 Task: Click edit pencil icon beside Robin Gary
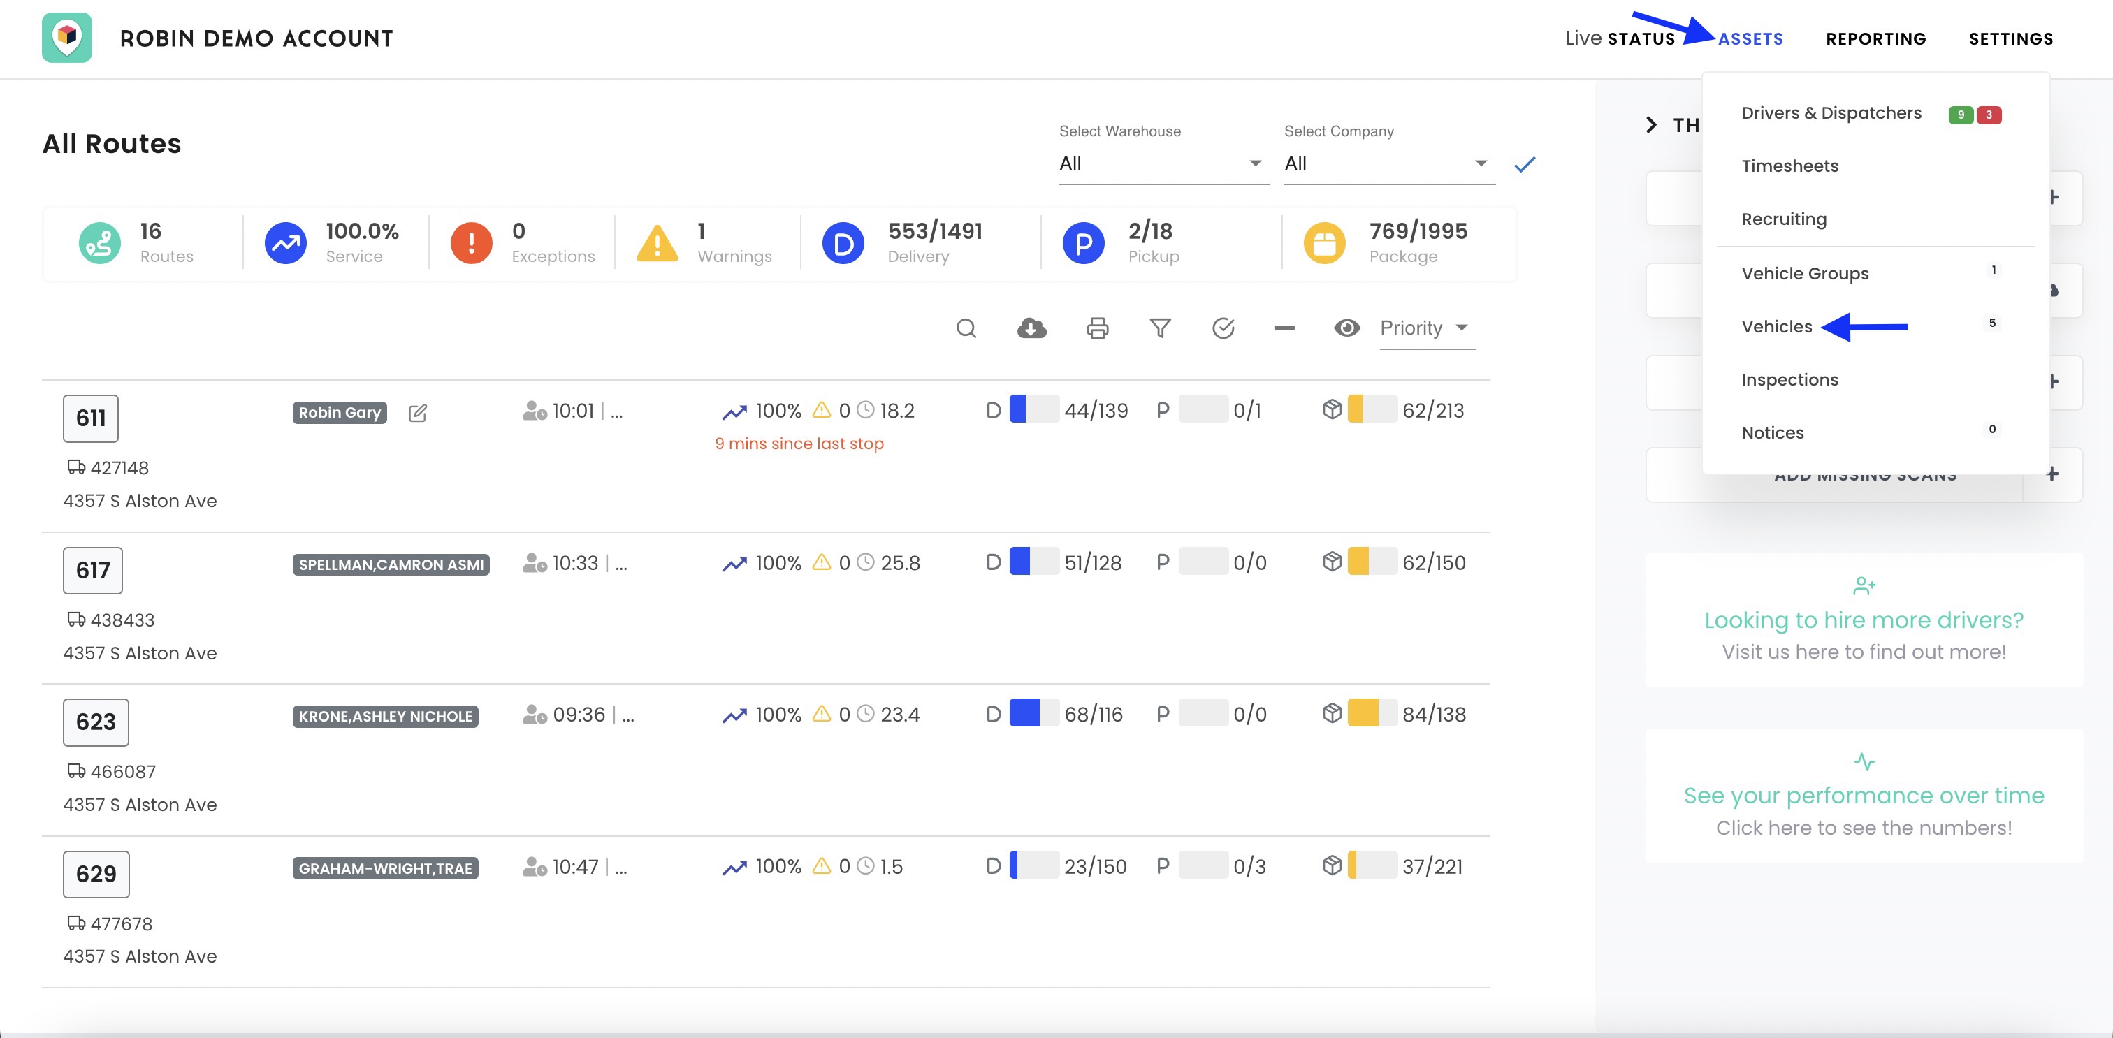click(418, 412)
